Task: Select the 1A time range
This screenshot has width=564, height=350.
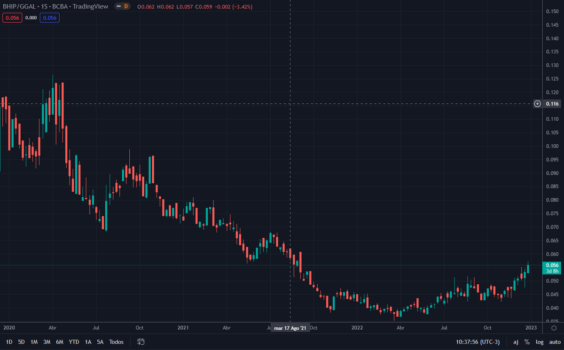Action: pos(88,342)
